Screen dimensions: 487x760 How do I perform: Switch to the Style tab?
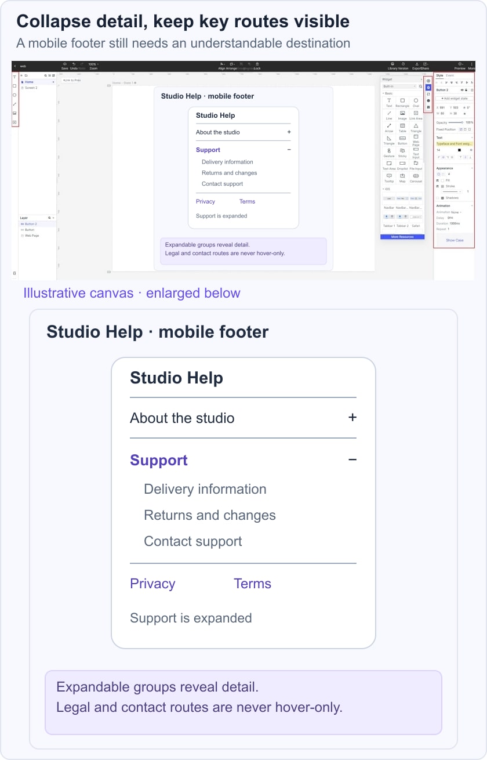point(439,75)
